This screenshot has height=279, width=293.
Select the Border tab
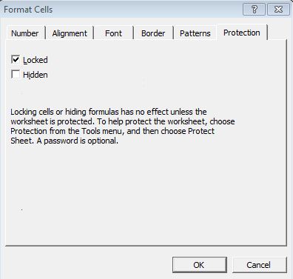pos(153,33)
